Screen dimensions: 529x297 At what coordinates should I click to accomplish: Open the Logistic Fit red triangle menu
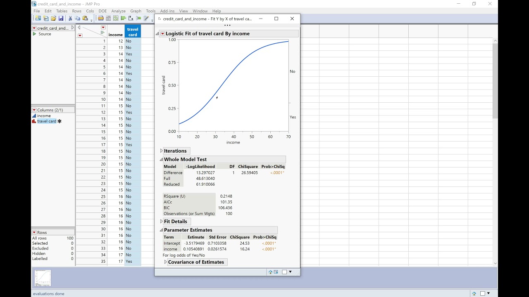tap(162, 34)
